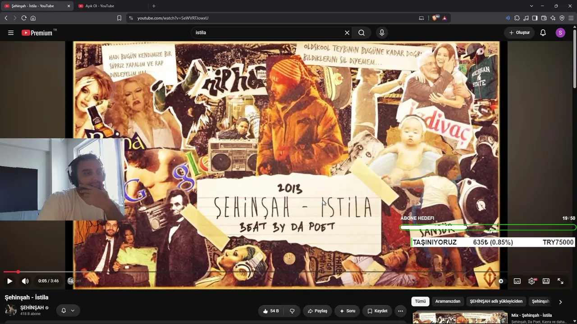Select the partially shown Şehinşah chip
Image resolution: width=577 pixels, height=324 pixels.
tap(540, 301)
